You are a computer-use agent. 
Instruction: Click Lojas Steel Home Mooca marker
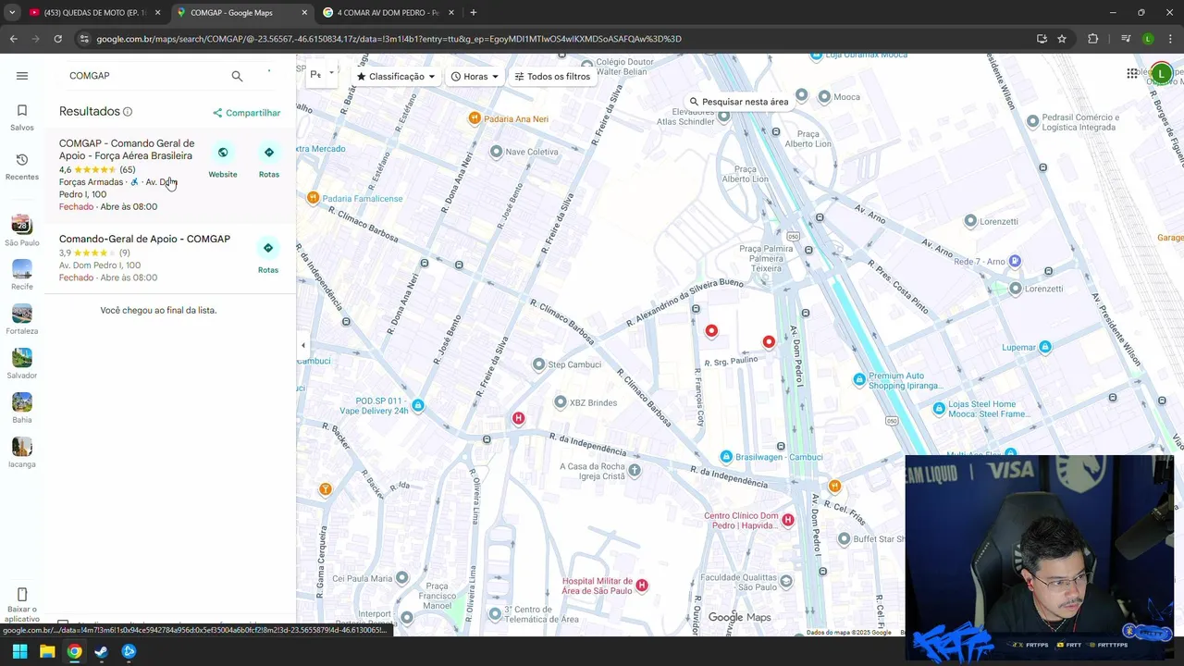[x=939, y=408]
